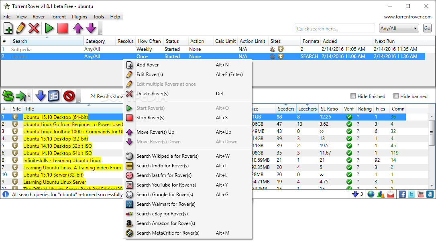Click the globe icon in status bar

(371, 194)
